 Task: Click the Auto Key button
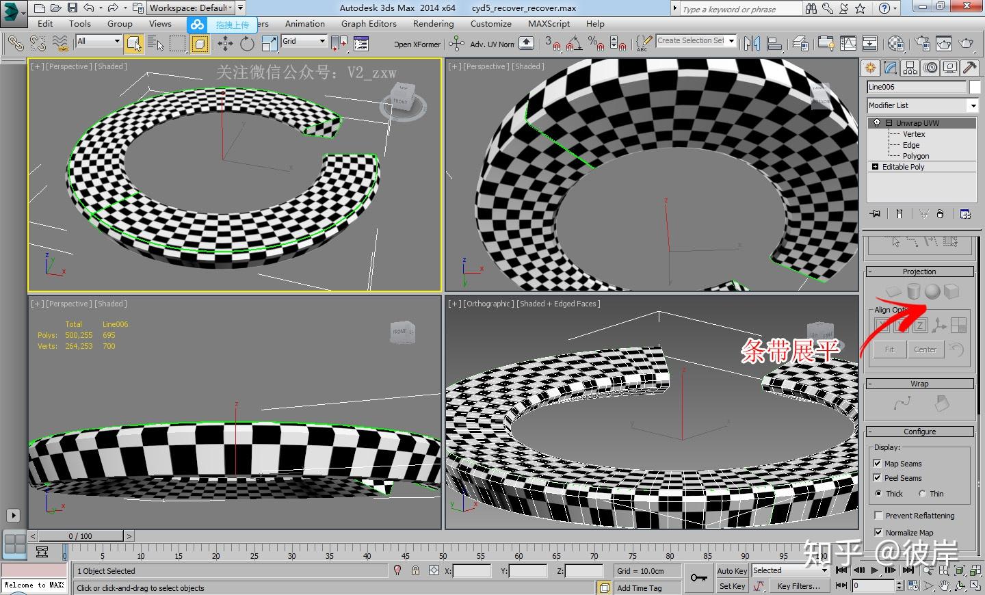click(731, 571)
